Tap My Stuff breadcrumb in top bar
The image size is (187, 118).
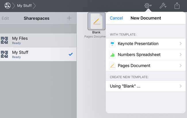coord(24,5)
